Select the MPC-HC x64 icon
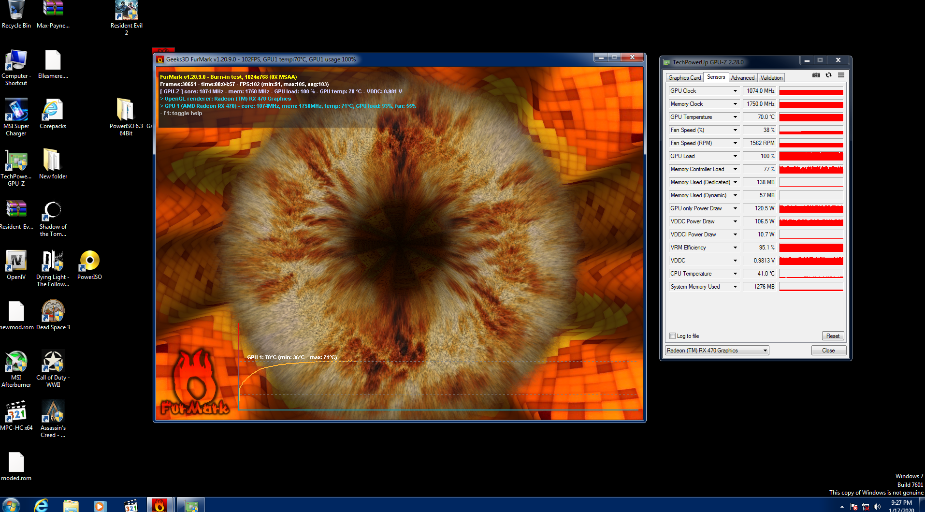This screenshot has height=512, width=925. click(16, 416)
